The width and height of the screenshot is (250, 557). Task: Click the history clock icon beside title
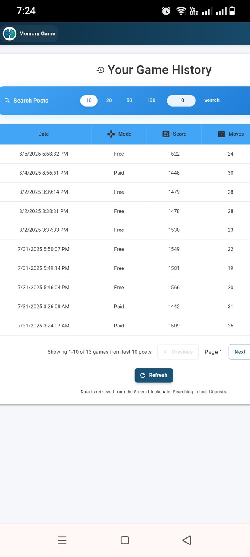click(100, 70)
